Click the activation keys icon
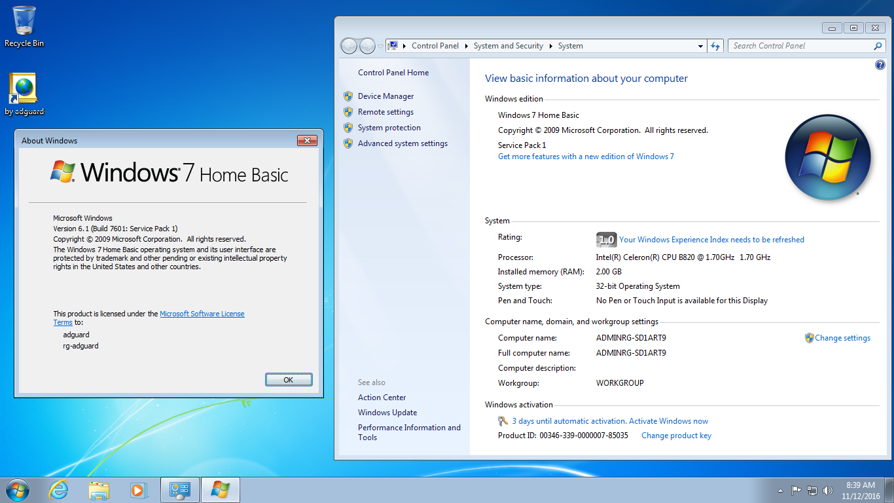The width and height of the screenshot is (894, 503). coord(503,421)
